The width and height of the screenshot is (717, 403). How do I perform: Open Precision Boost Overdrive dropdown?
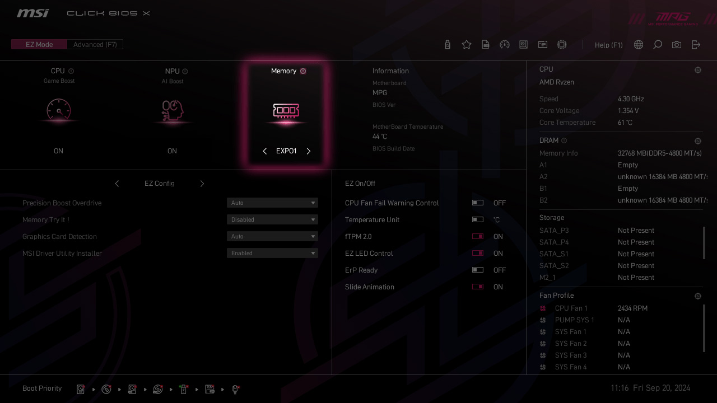coord(272,203)
